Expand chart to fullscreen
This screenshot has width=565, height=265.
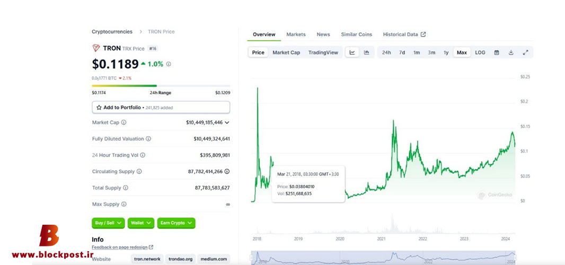[x=525, y=52]
